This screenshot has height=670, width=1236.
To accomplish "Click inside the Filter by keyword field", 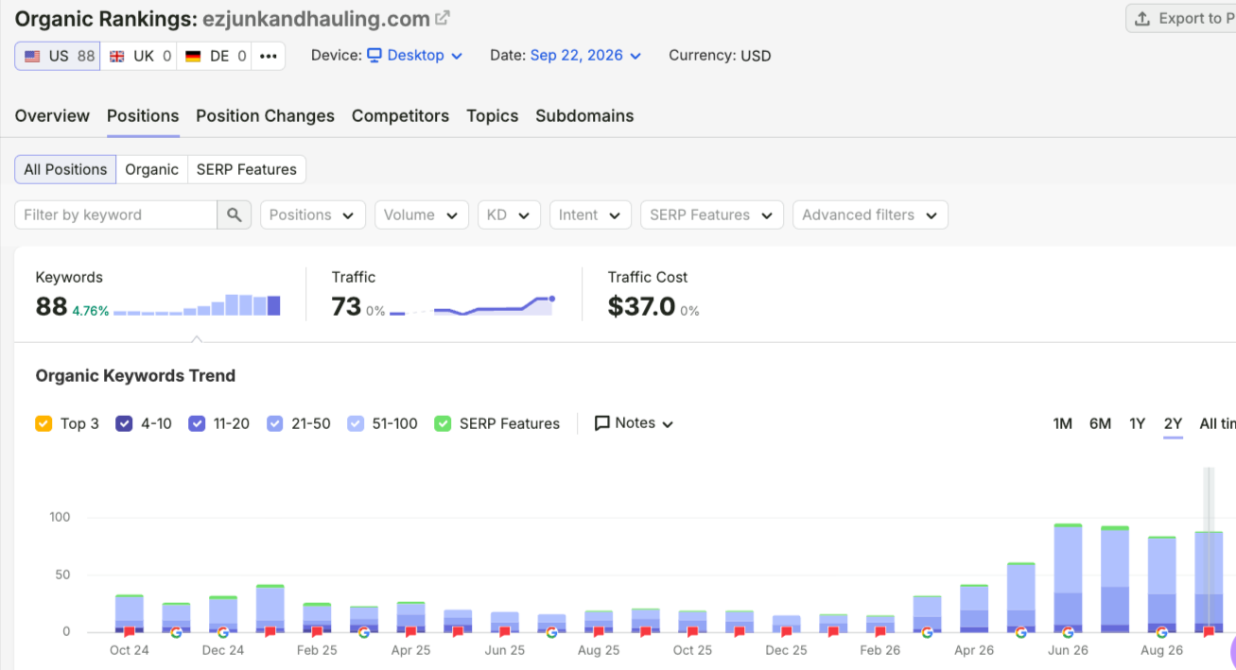I will coord(115,215).
